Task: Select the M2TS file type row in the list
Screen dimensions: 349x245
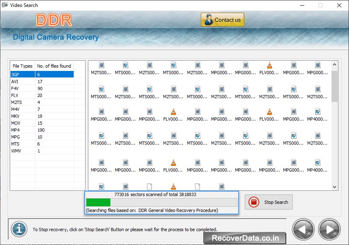Action: [42, 102]
